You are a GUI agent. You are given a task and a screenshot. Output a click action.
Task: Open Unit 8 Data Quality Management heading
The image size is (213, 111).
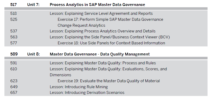click(100, 54)
